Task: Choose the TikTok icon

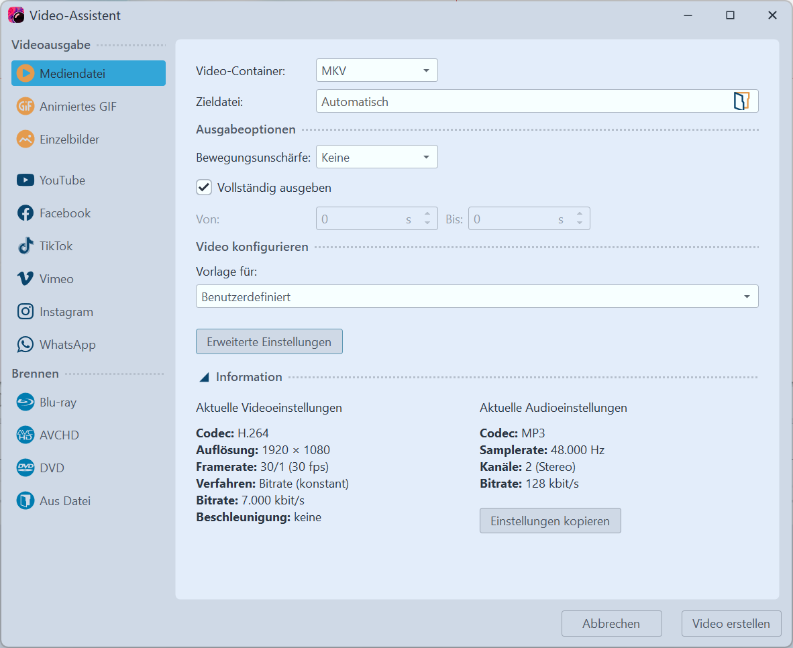Action: click(x=25, y=246)
